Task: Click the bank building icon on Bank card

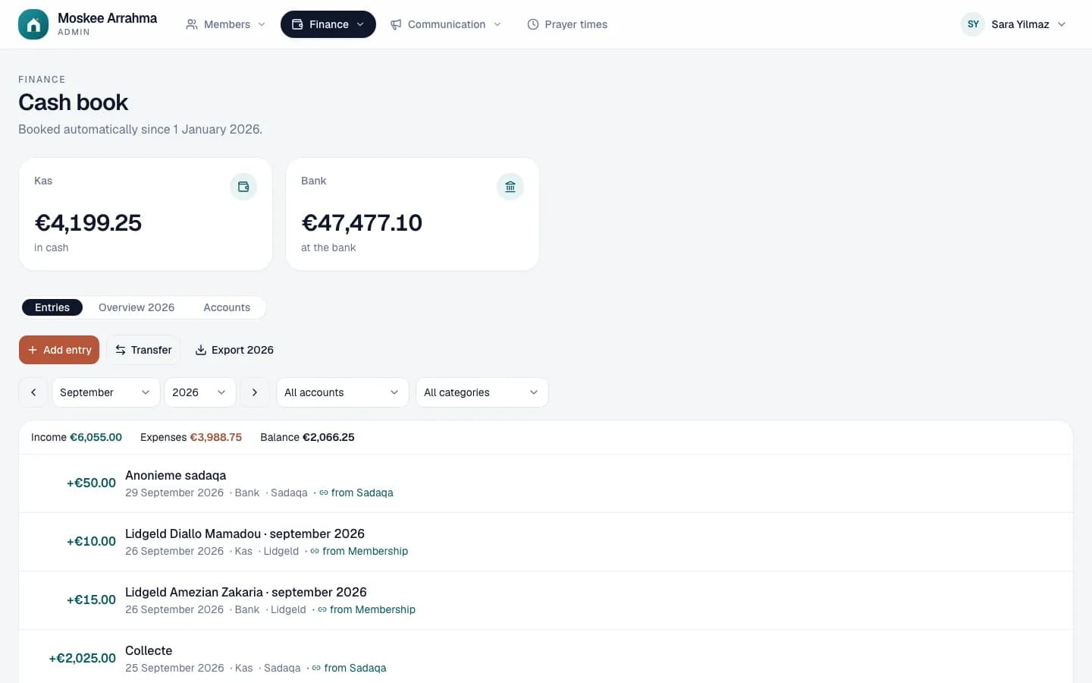Action: (510, 187)
